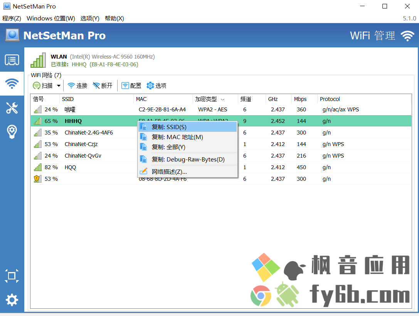The height and width of the screenshot is (316, 419).
Task: Open settings gear in the sidebar
Action: 12,300
